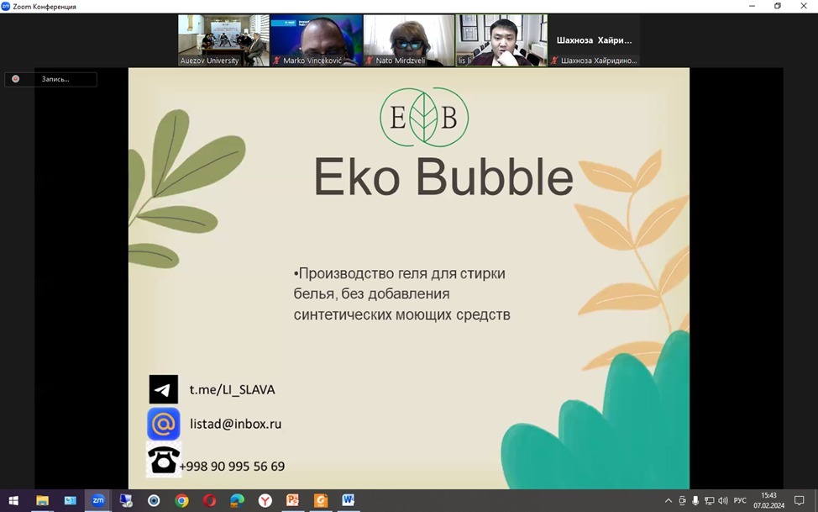Select the lis li participant video thumbnail

501,40
